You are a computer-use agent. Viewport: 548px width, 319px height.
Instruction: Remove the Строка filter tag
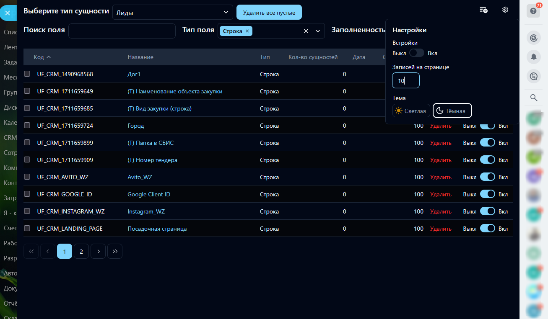pyautogui.click(x=247, y=31)
